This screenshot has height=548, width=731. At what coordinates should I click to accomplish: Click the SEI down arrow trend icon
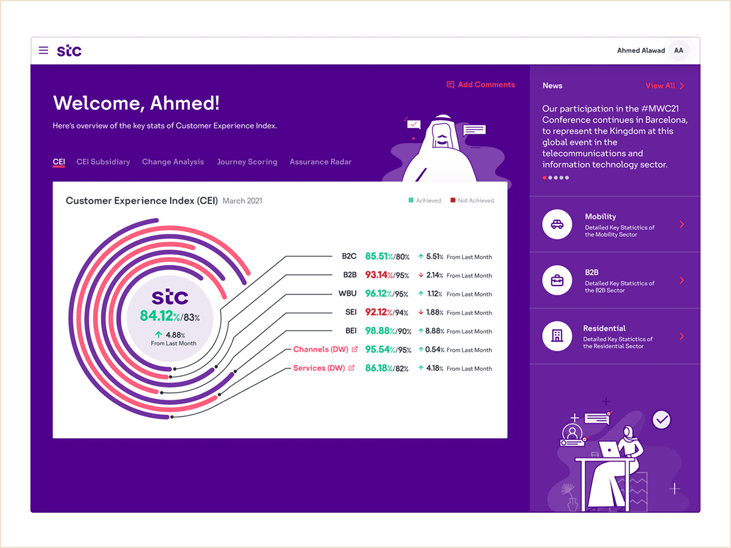[x=421, y=312]
